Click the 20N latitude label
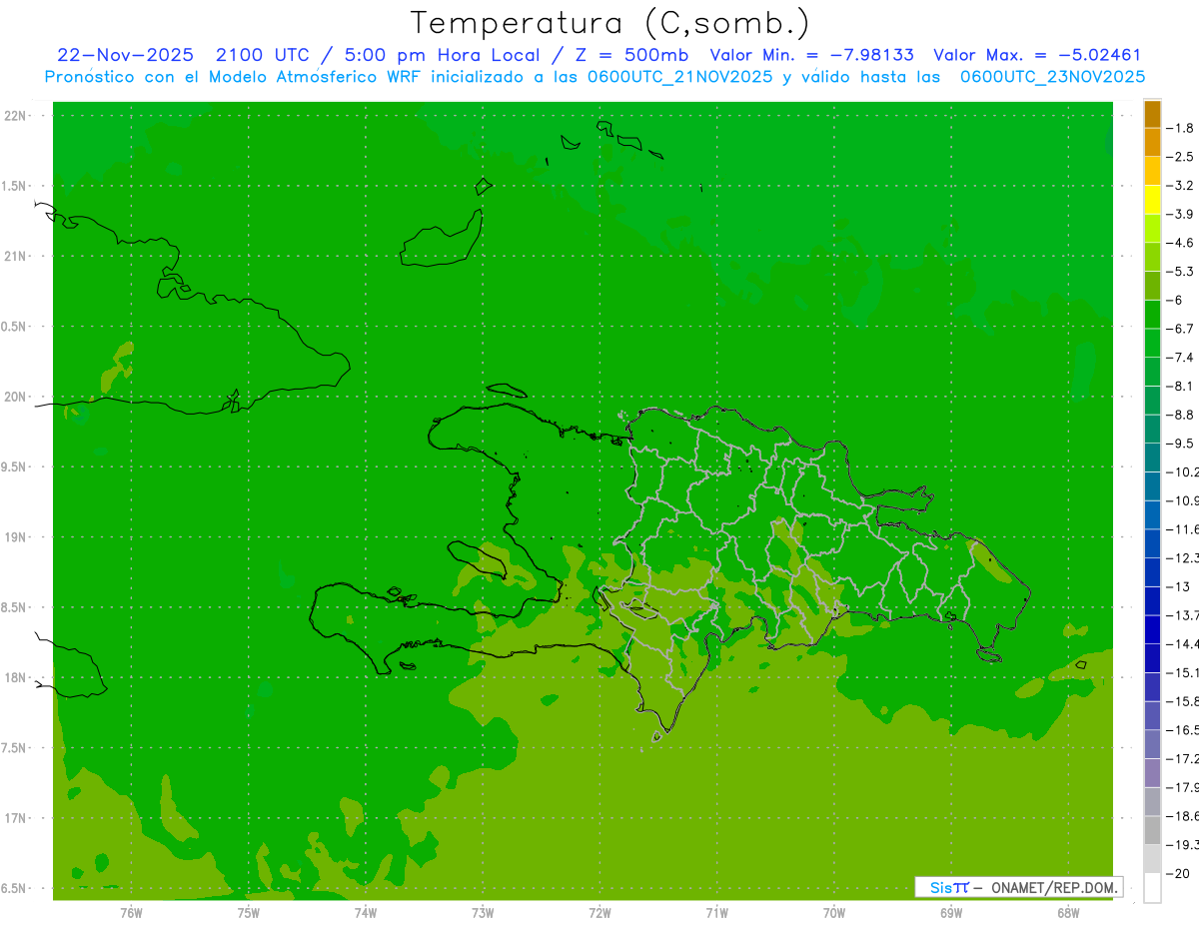Image resolution: width=1199 pixels, height=926 pixels. click(17, 397)
